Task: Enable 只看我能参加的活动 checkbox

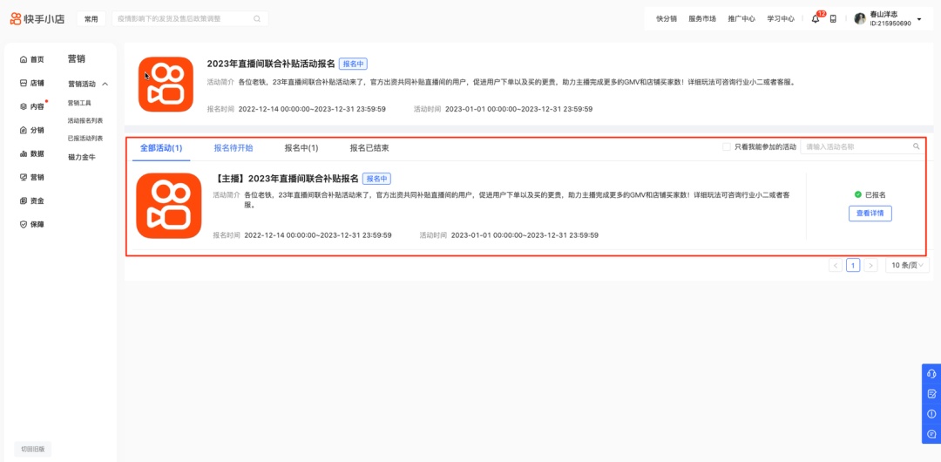Action: (727, 147)
